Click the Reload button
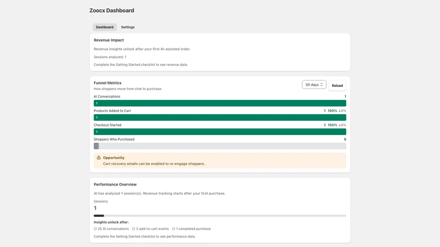Image resolution: width=440 pixels, height=247 pixels. coord(337,86)
